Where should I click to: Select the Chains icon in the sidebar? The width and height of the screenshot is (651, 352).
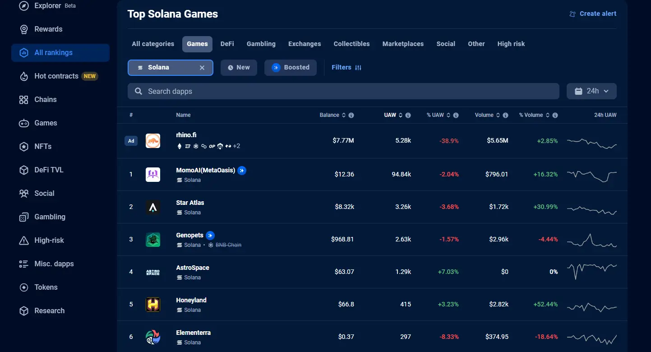point(23,99)
